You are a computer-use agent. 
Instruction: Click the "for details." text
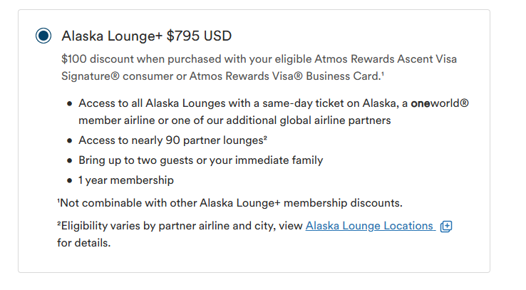tap(84, 242)
